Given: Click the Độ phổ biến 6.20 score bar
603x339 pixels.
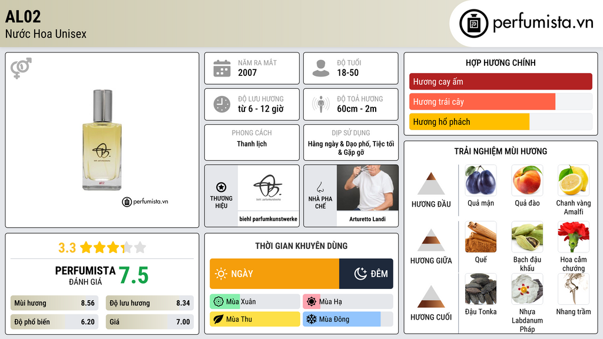Looking at the screenshot, I should 55,322.
